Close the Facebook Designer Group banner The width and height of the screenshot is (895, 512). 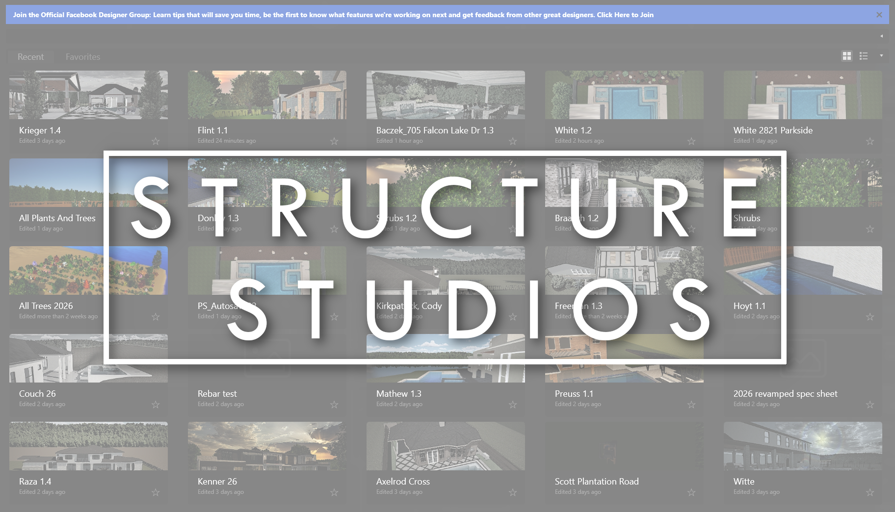click(x=879, y=15)
